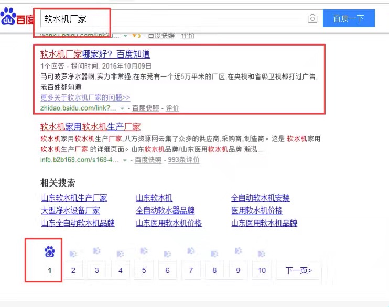The image size is (389, 307).
Task: Click paw print icon above page 2
Action: point(73,254)
